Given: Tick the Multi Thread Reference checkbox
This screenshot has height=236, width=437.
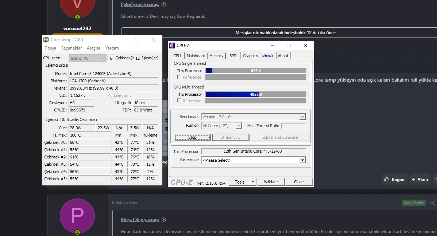Looking at the screenshot, I should pyautogui.click(x=179, y=101).
